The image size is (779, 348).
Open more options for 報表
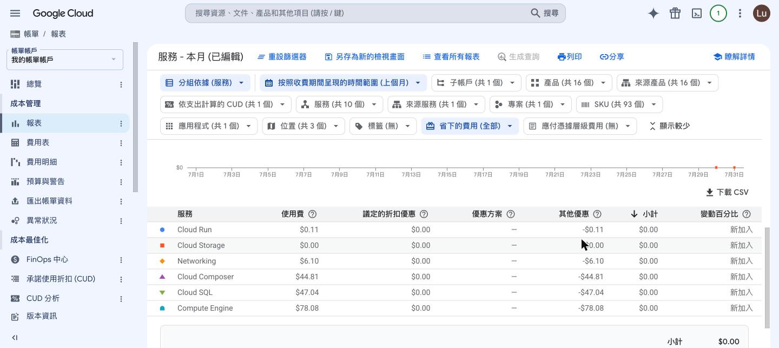click(x=121, y=123)
